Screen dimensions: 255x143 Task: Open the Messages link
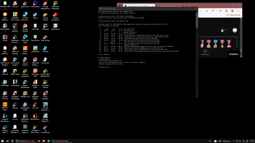(205, 52)
